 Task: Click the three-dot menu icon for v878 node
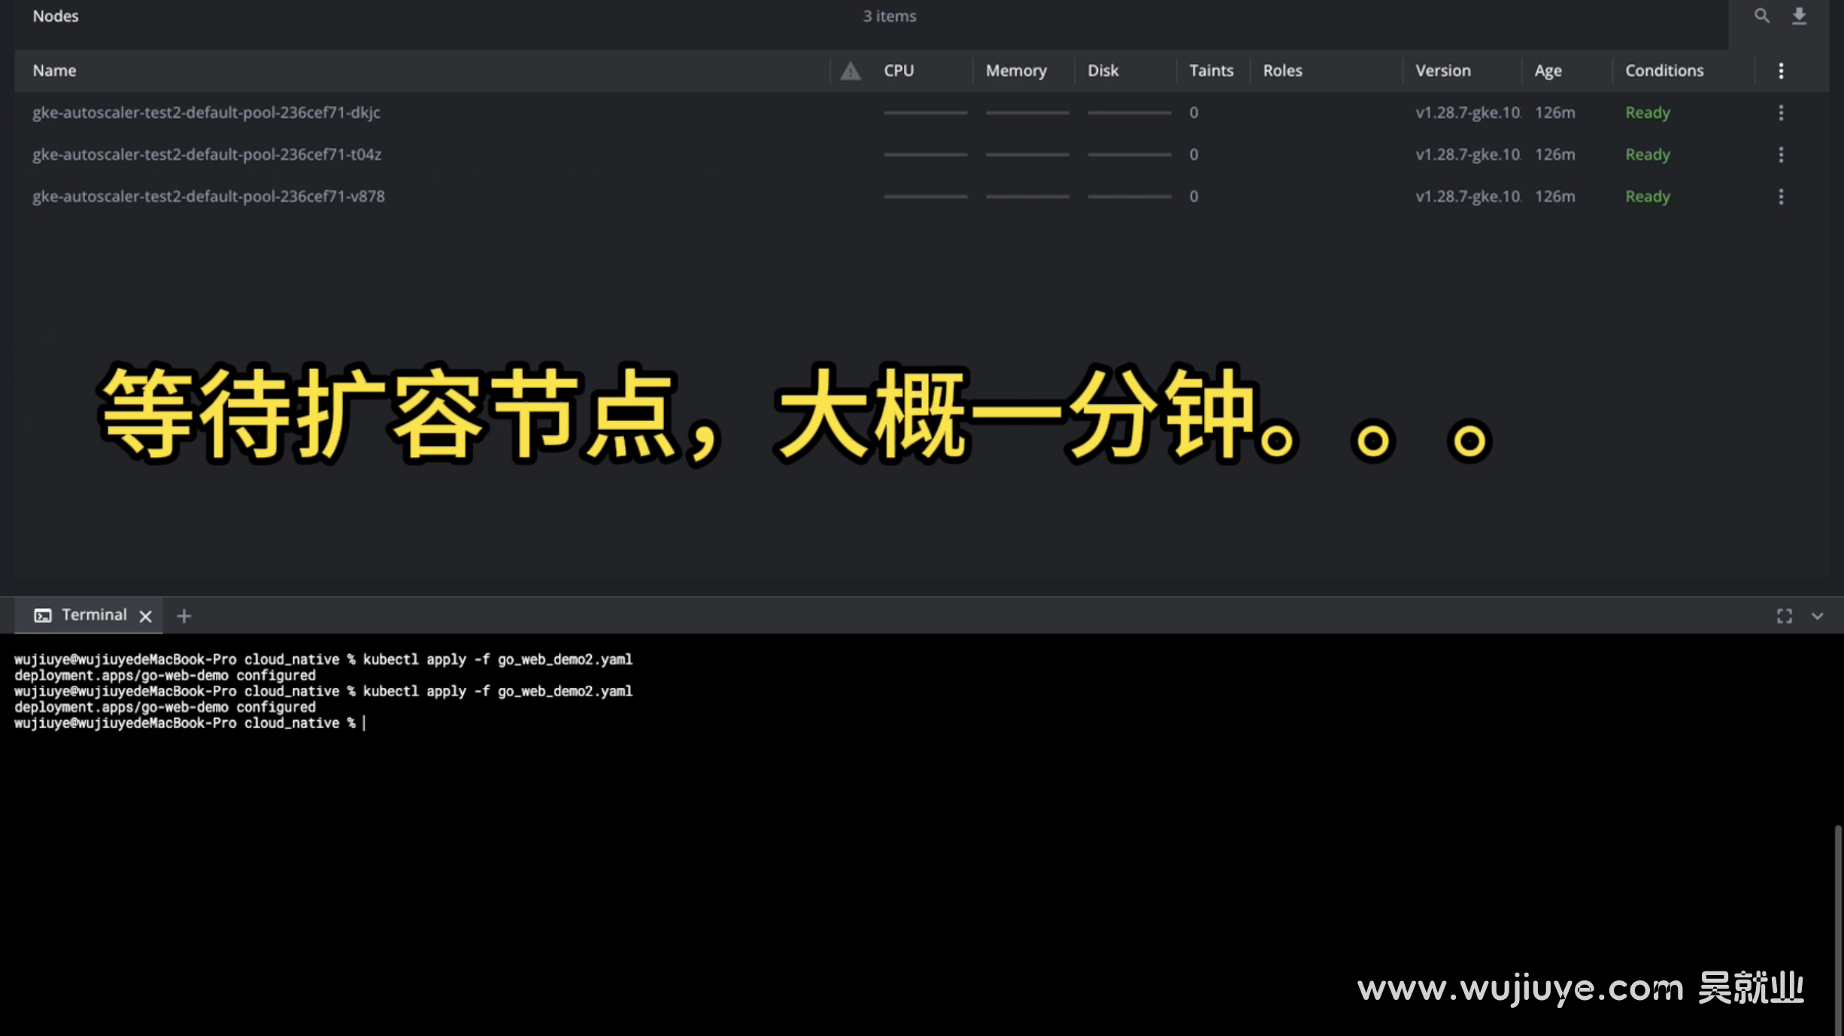(1782, 195)
